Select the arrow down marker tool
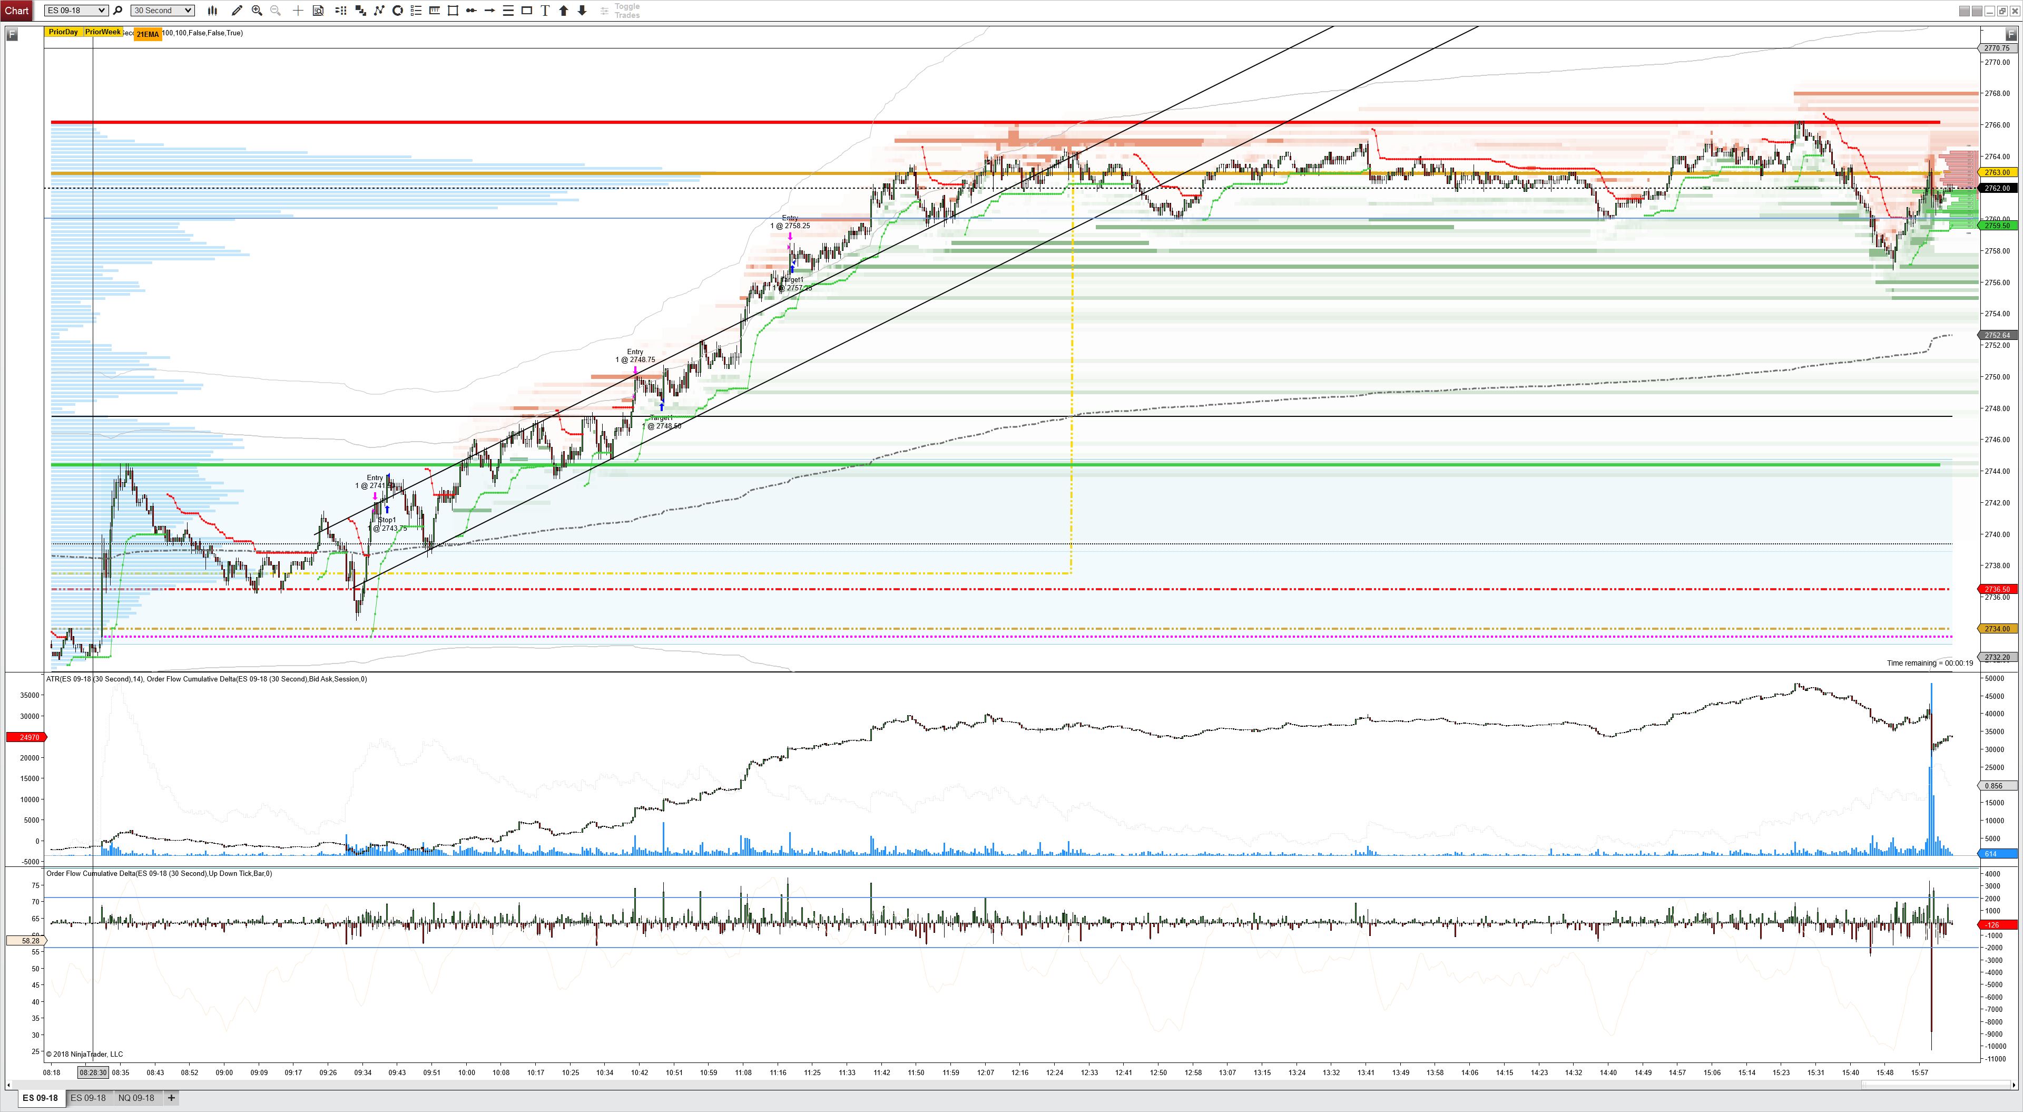The width and height of the screenshot is (2023, 1112). (x=582, y=10)
